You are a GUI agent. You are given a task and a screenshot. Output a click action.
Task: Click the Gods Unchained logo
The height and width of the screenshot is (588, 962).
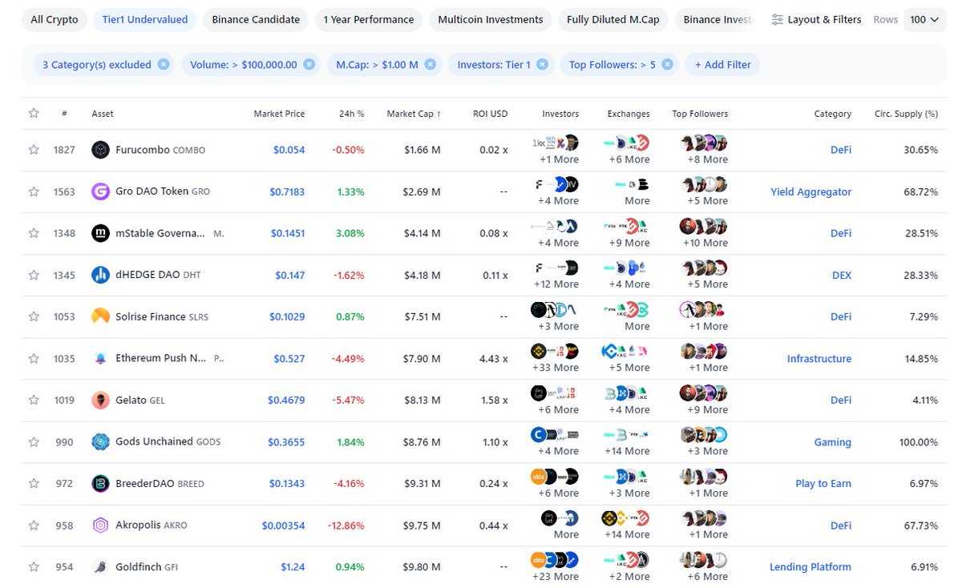coord(100,441)
